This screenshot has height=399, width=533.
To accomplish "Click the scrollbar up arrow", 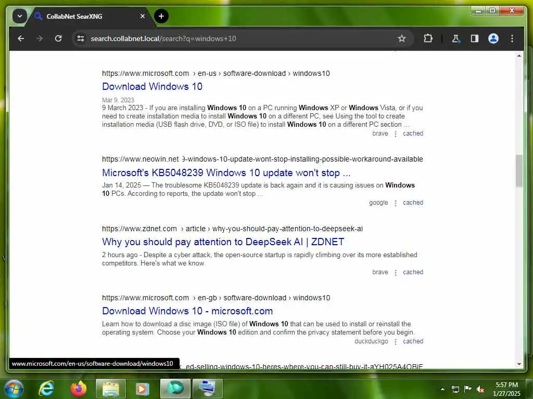I will pos(519,56).
